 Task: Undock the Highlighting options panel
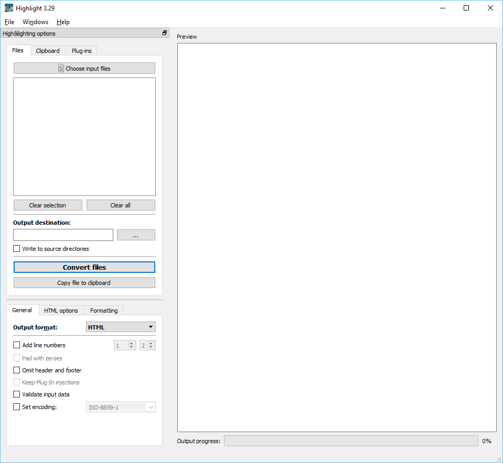[x=165, y=33]
